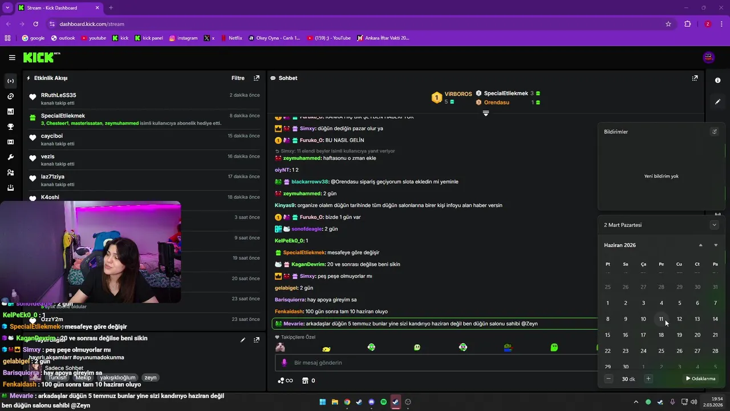
Task: Open the analytics chart icon in sidebar
Action: 10,111
